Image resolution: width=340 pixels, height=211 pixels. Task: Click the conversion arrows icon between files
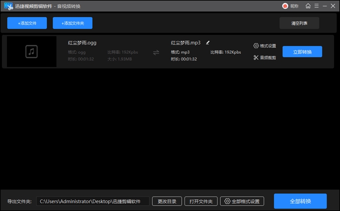[x=156, y=52]
